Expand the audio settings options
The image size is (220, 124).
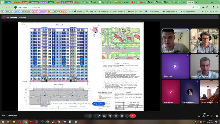click(86, 116)
